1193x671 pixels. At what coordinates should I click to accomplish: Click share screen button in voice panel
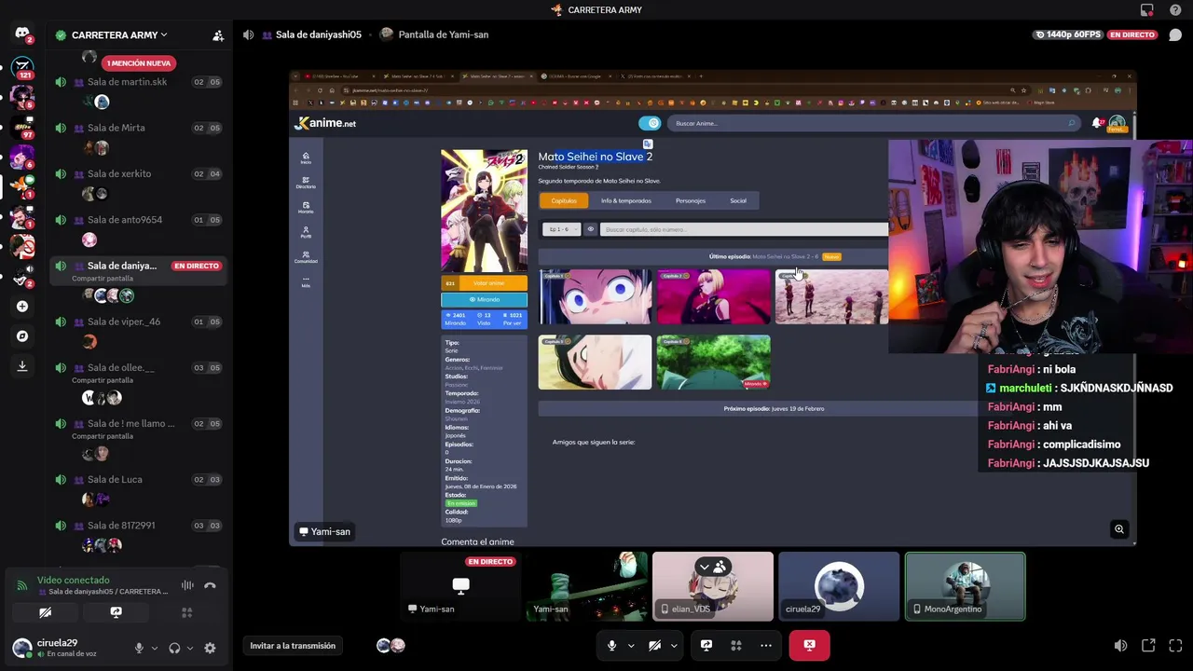(x=116, y=612)
